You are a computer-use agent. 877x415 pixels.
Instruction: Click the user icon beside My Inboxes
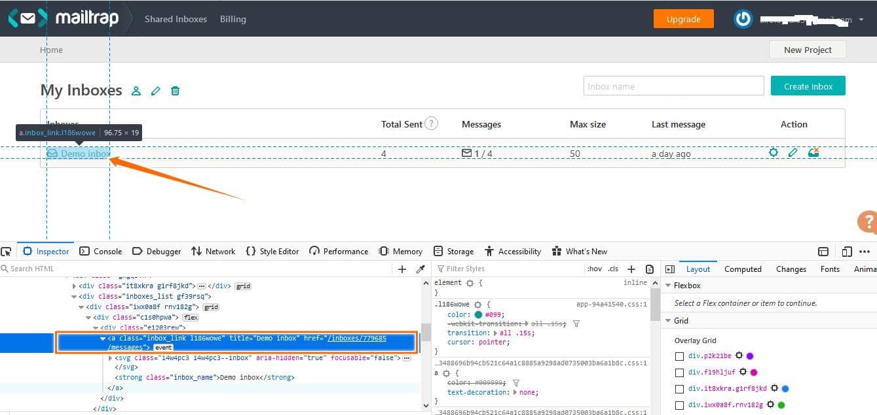coord(136,91)
